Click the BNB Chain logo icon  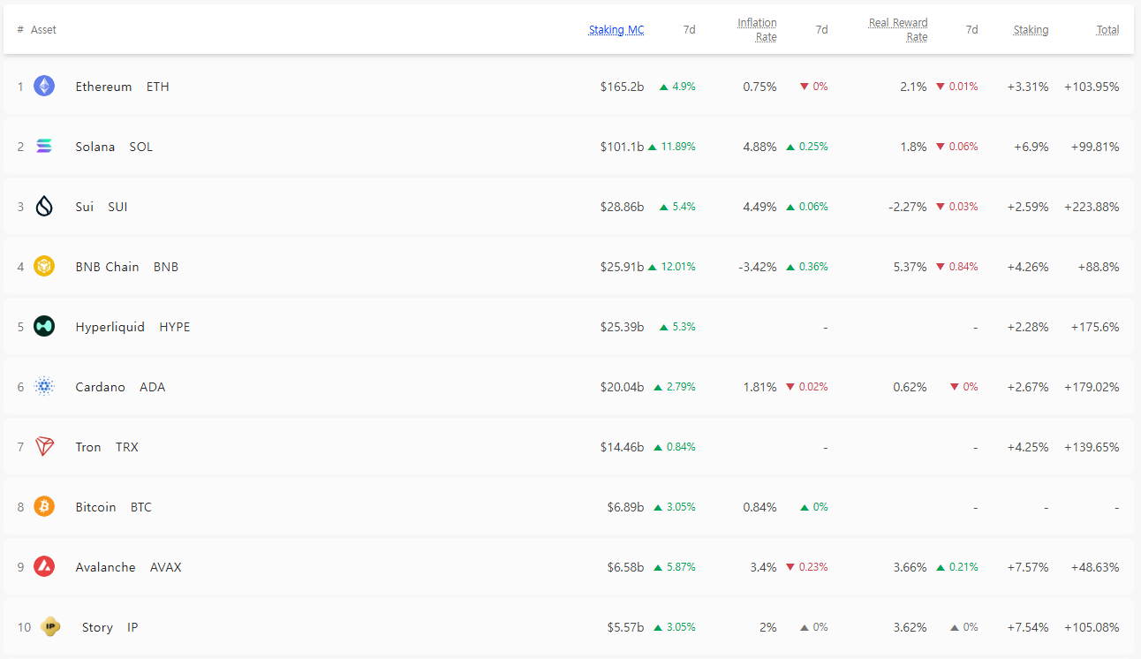[44, 266]
